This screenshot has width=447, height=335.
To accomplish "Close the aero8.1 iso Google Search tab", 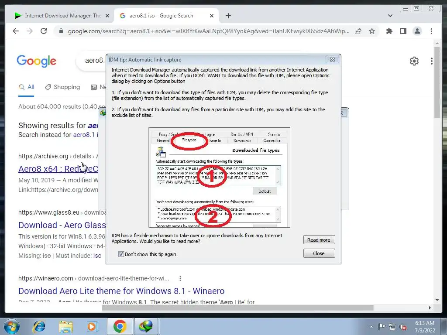I will click(x=212, y=16).
